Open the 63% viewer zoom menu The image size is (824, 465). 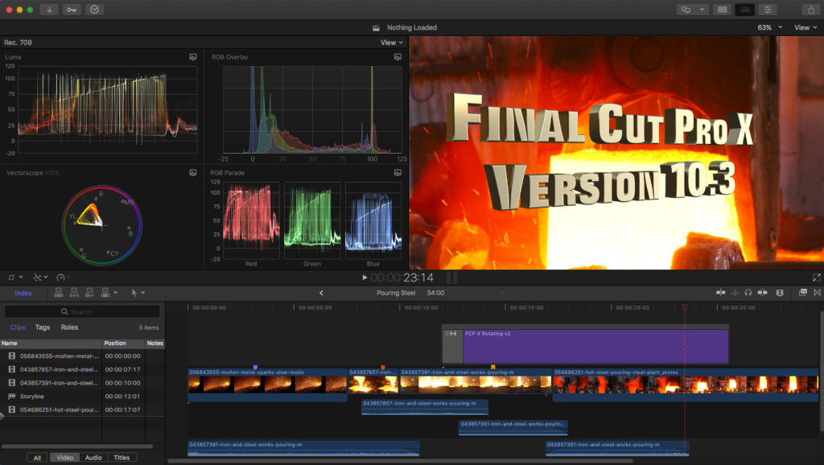[770, 27]
